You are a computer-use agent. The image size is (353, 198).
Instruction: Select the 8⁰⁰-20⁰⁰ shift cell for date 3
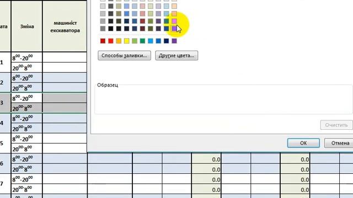(x=27, y=98)
